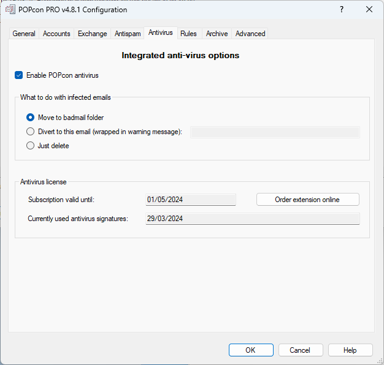384x365 pixels.
Task: Switch to the Archive tab
Action: click(x=217, y=34)
